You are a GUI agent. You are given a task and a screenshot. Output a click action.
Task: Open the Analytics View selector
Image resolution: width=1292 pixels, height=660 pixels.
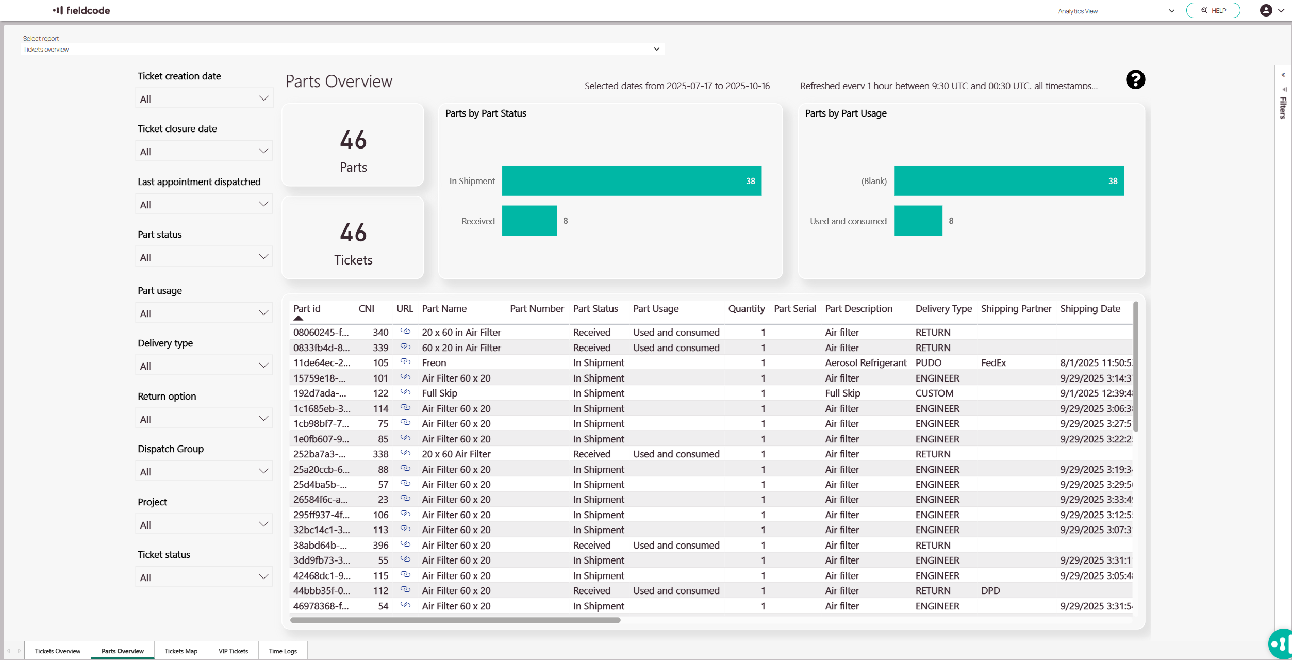coord(1116,11)
